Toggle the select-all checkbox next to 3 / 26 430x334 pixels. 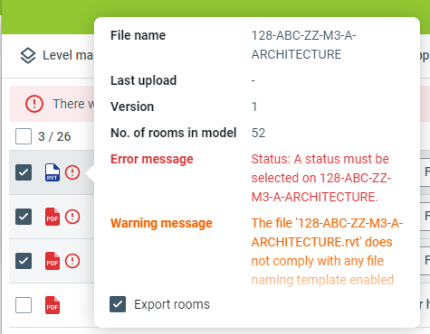tap(24, 136)
